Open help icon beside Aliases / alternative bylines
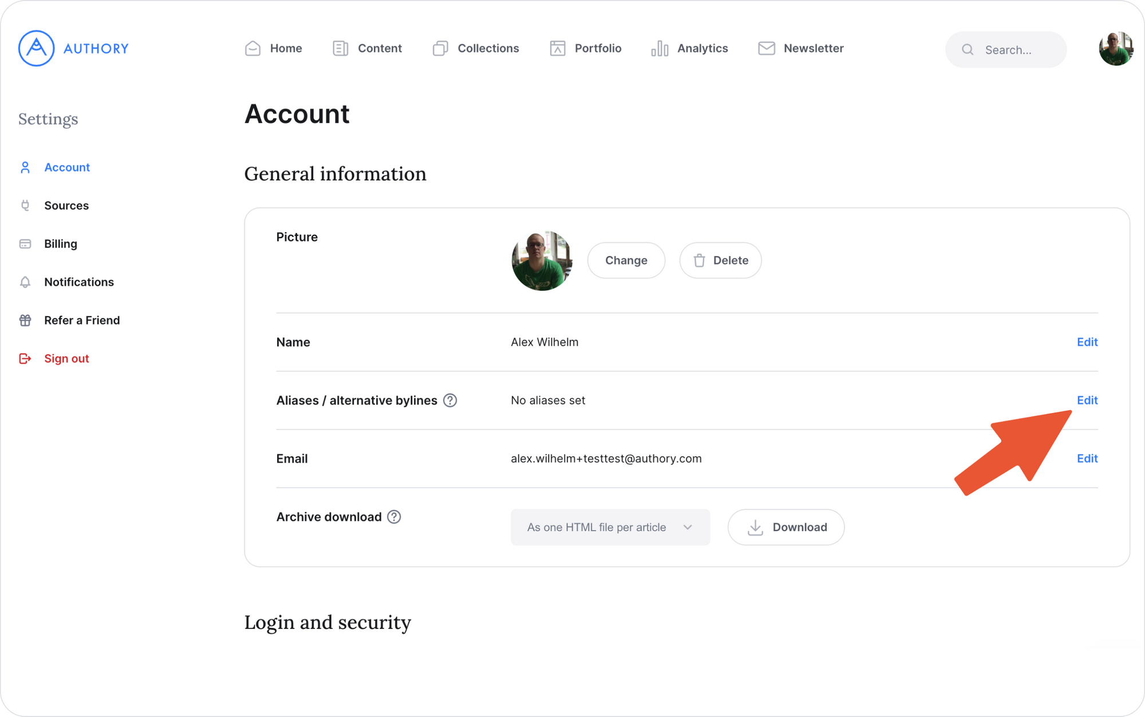The image size is (1145, 717). tap(450, 400)
